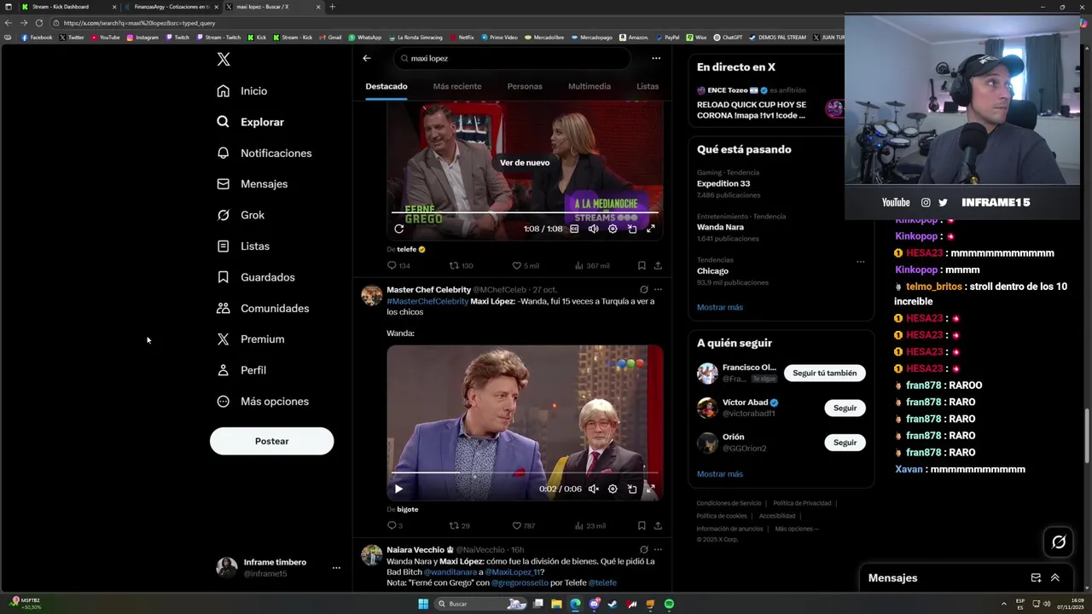Open settings gear on telefe video
Screen dimensions: 1092x614
(x=613, y=229)
